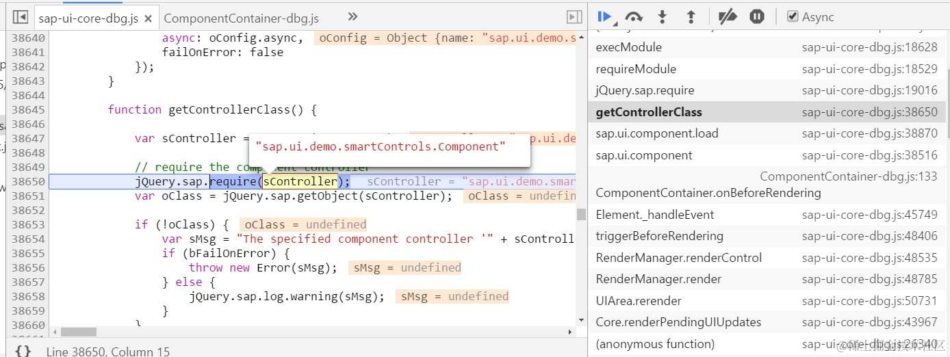Select jQuery.sap.require call stack frame
Image resolution: width=950 pixels, height=357 pixels.
coord(767,90)
